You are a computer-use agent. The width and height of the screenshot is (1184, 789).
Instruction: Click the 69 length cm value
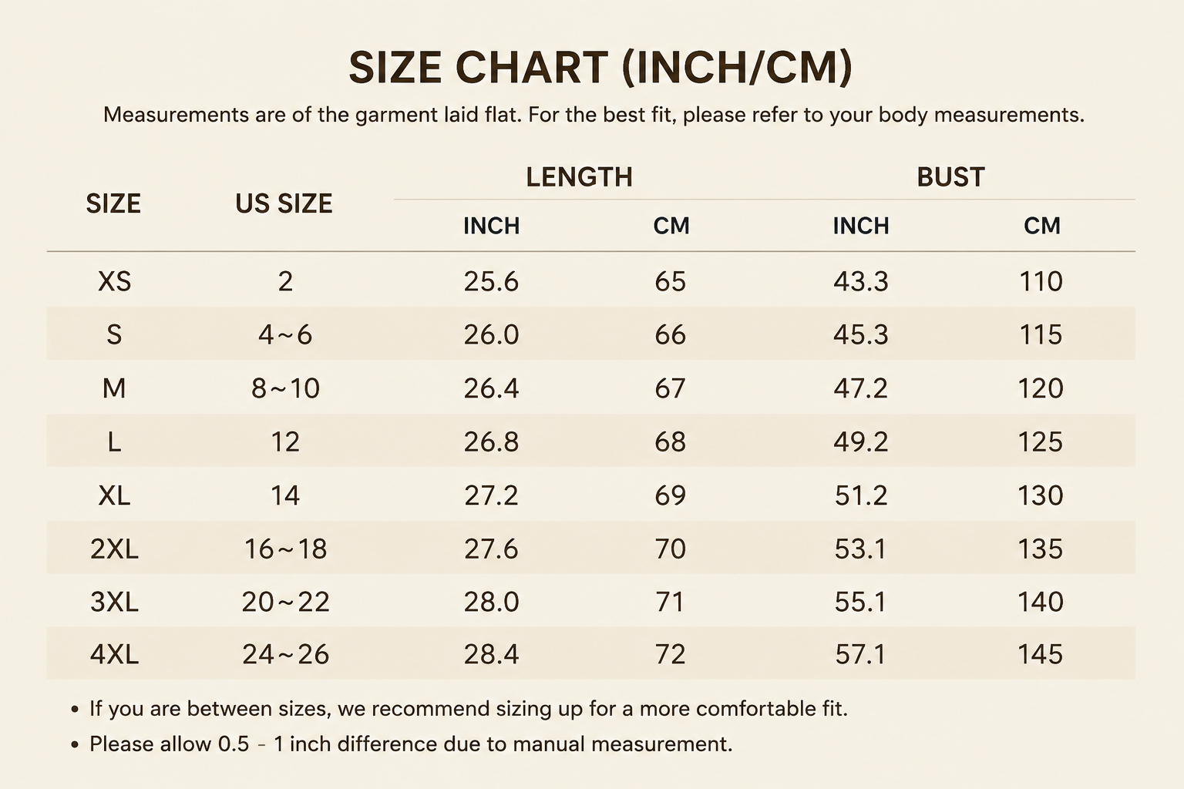click(x=670, y=495)
